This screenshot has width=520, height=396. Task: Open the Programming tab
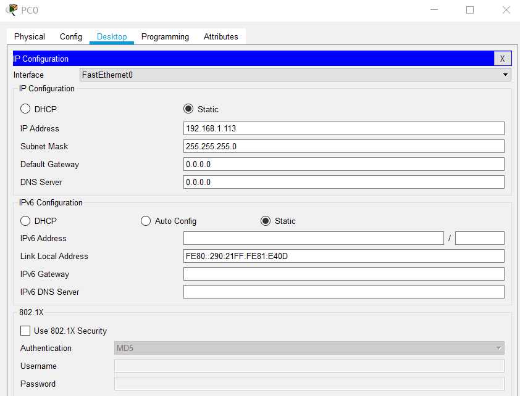point(165,36)
